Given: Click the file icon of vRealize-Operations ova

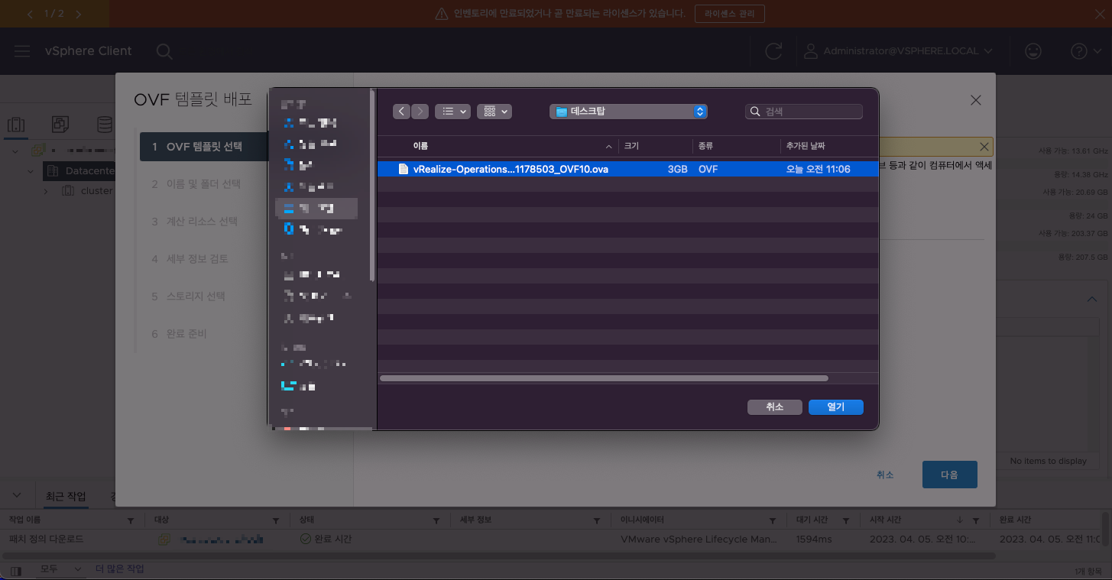Looking at the screenshot, I should click(x=404, y=170).
